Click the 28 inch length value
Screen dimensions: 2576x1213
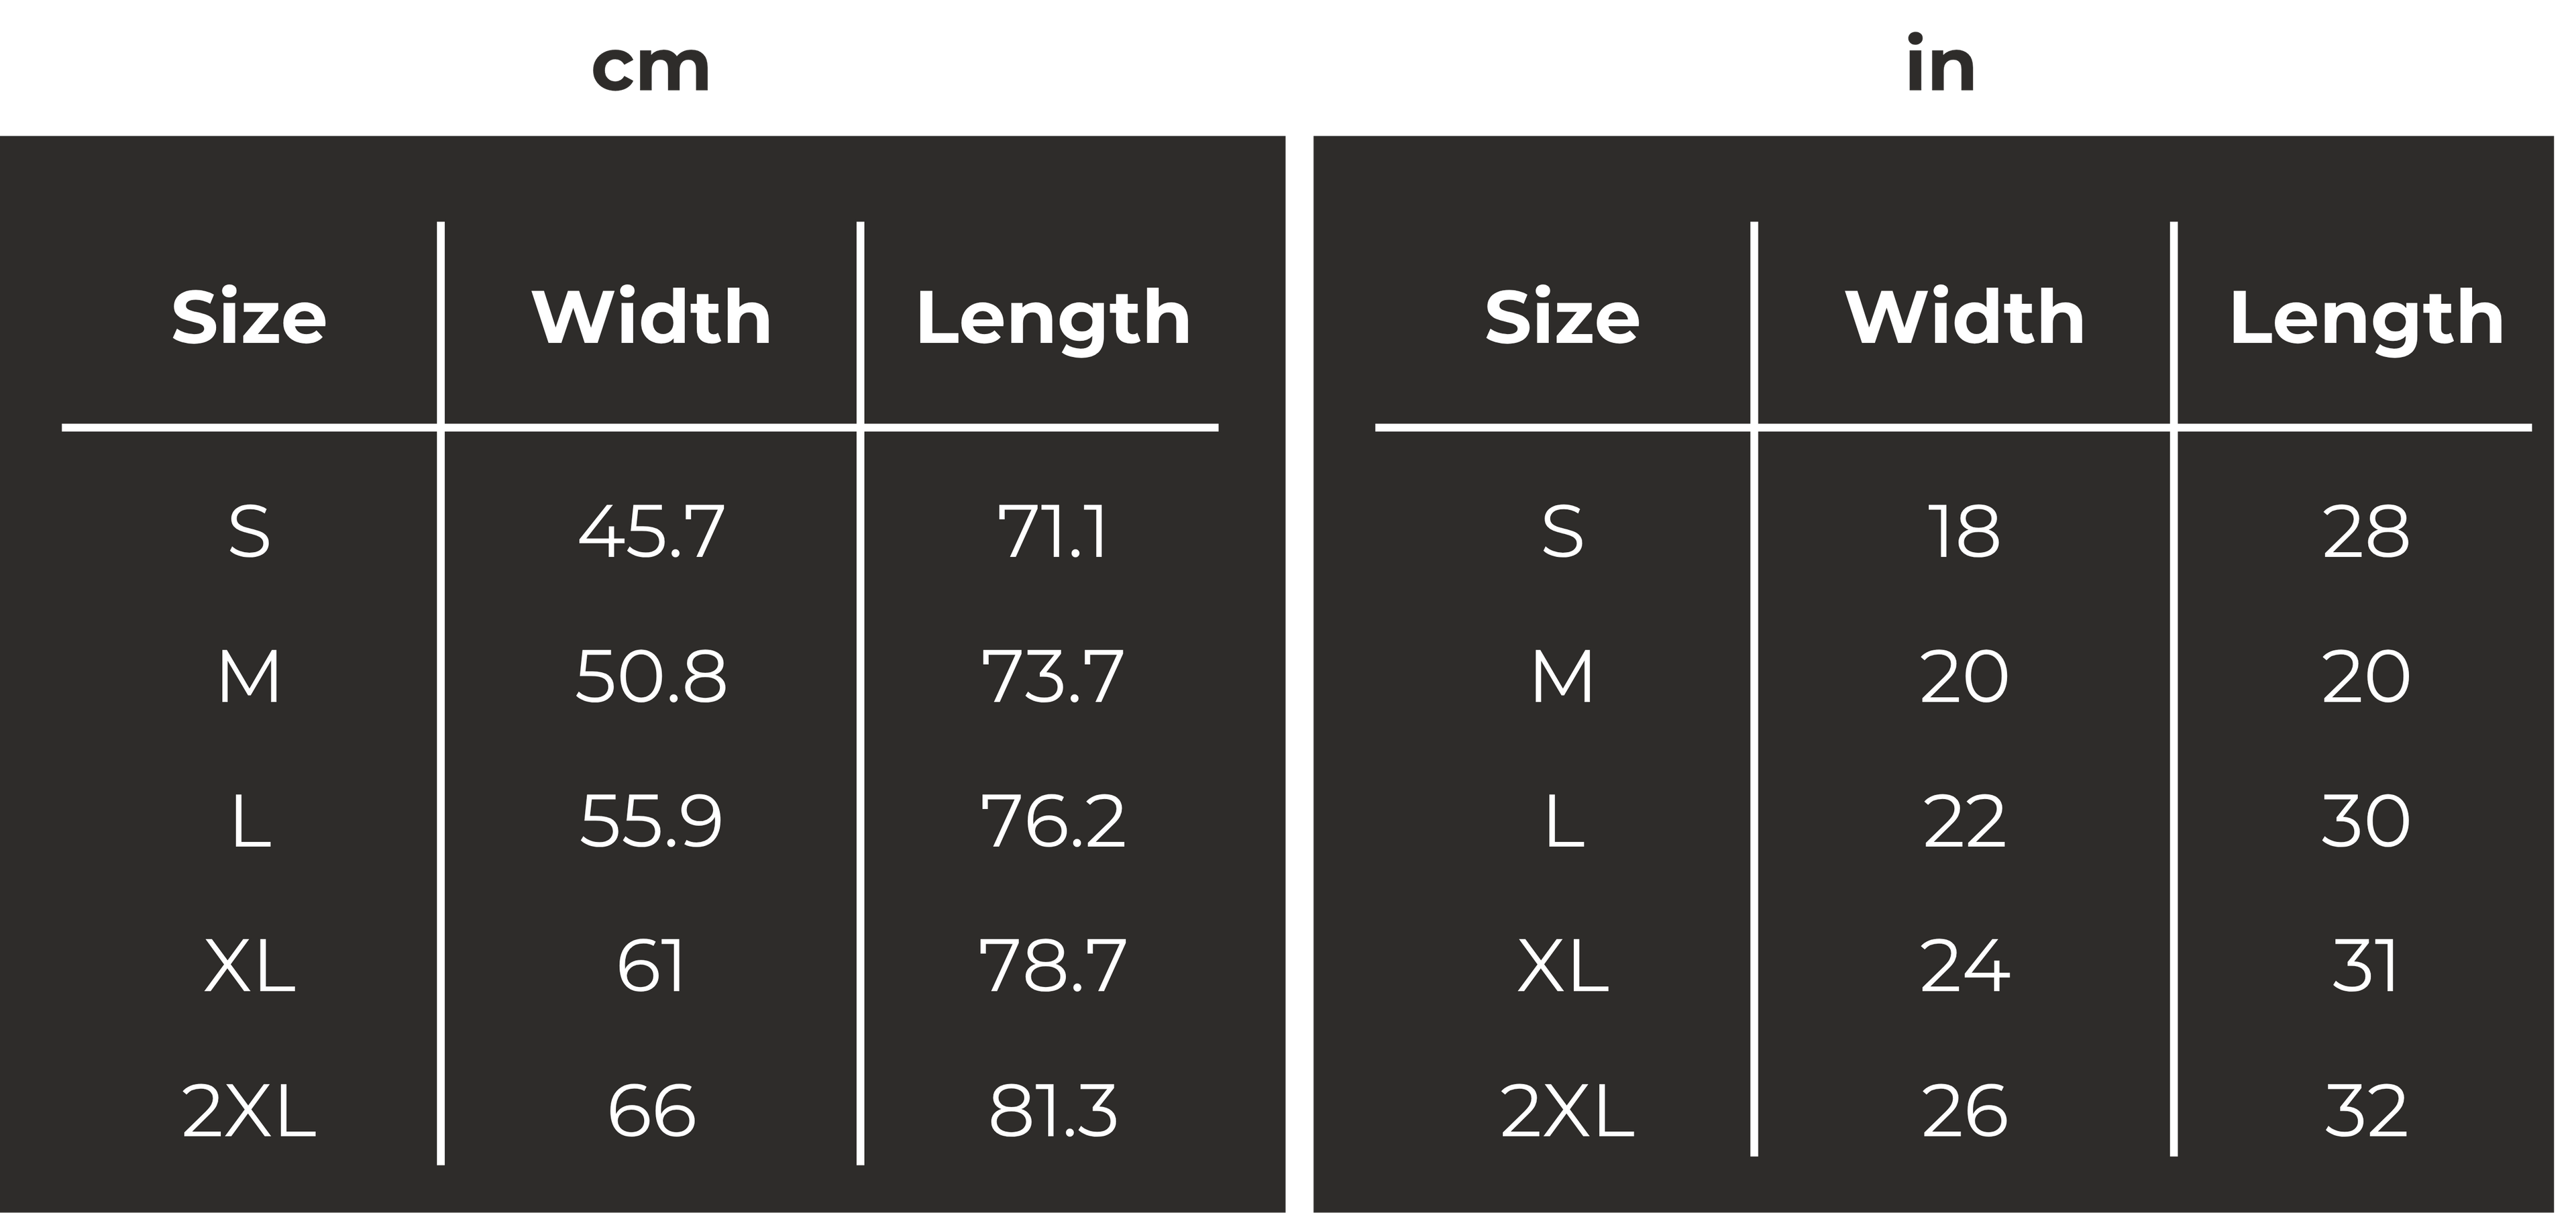[2366, 531]
